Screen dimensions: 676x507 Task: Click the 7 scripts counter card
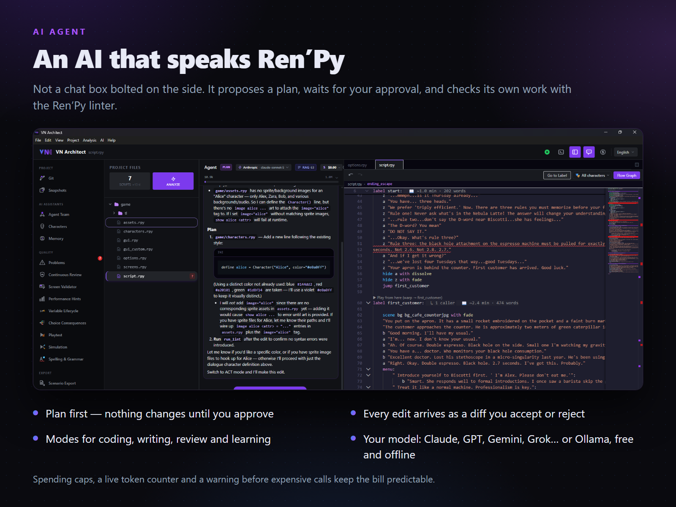pyautogui.click(x=130, y=181)
